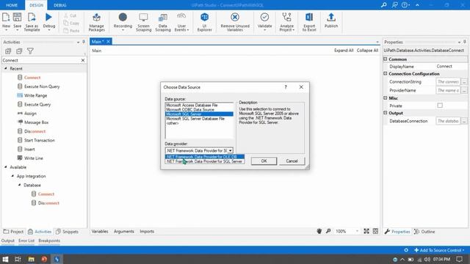Click Save as Template icon
The height and width of the screenshot is (264, 470).
[32, 21]
